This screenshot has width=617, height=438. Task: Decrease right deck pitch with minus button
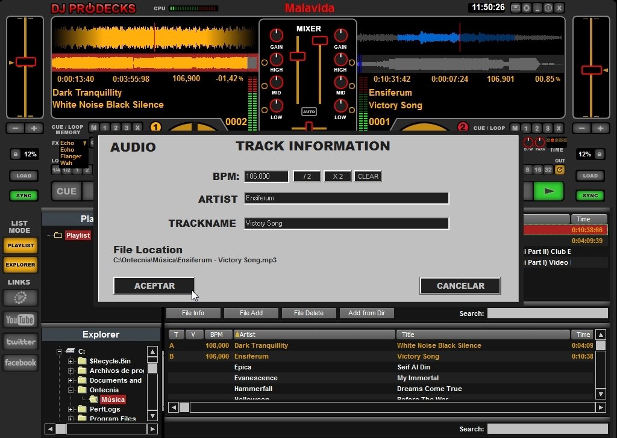(582, 128)
